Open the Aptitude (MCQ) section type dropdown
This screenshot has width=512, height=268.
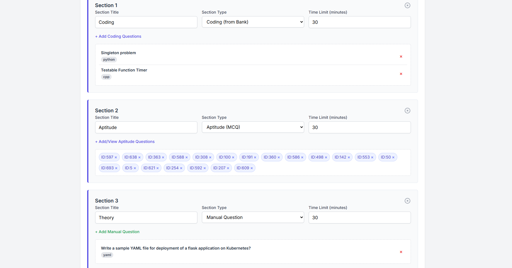253,127
